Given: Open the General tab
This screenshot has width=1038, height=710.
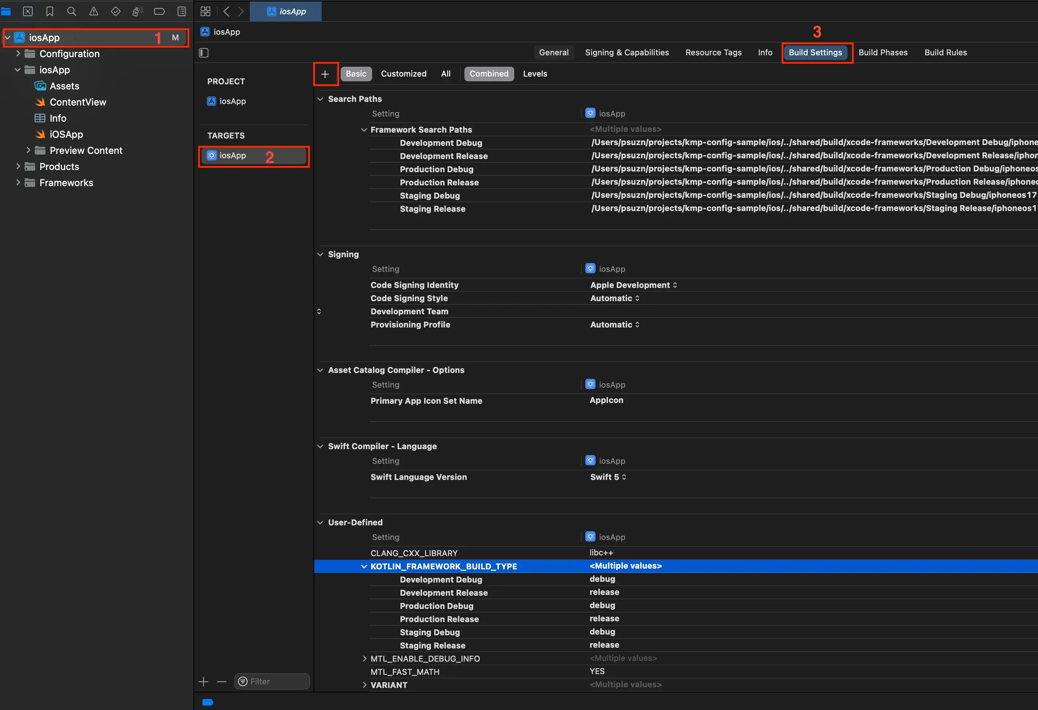Looking at the screenshot, I should point(553,52).
